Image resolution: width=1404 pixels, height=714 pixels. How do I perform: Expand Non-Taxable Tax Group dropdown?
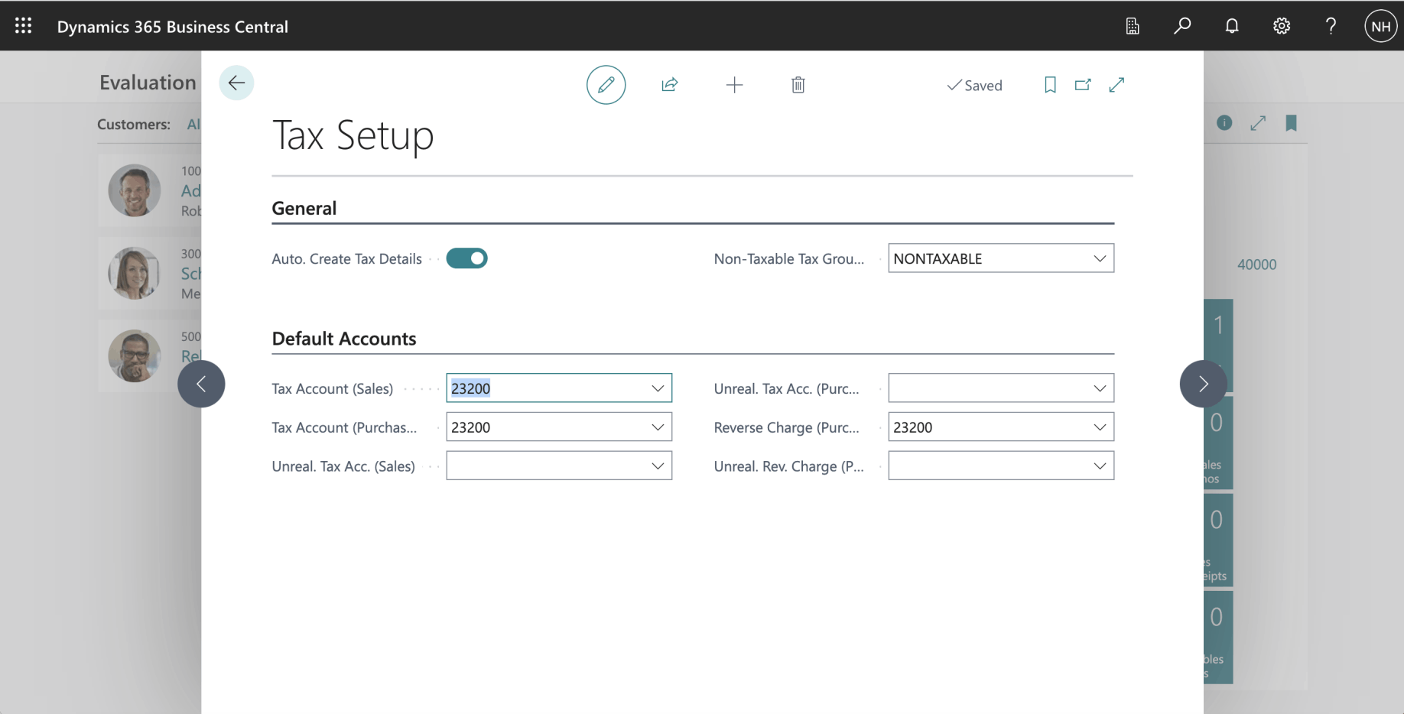point(1099,258)
